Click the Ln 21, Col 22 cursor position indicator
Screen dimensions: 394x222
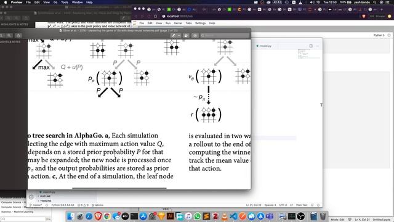pyautogui.click(x=253, y=205)
